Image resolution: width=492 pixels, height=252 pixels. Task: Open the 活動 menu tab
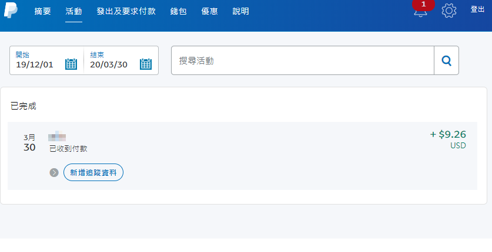(73, 11)
